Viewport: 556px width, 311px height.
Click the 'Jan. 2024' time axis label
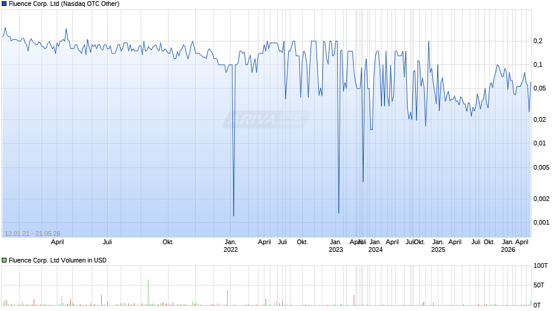(x=376, y=246)
